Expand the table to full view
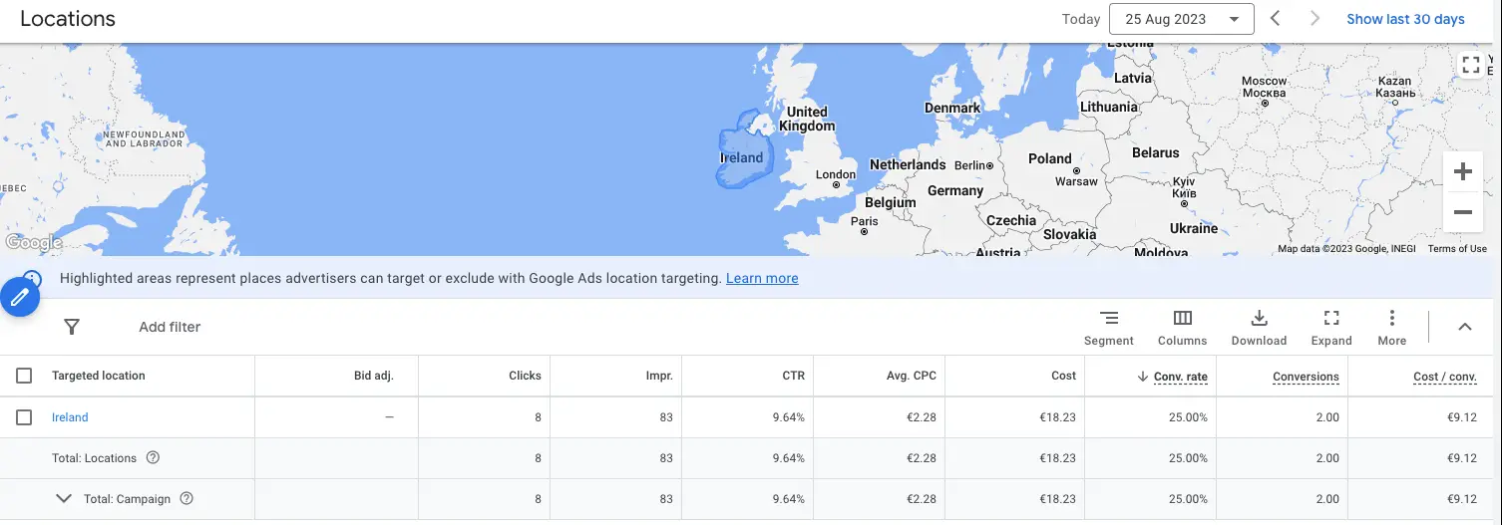The height and width of the screenshot is (525, 1502). (1331, 328)
